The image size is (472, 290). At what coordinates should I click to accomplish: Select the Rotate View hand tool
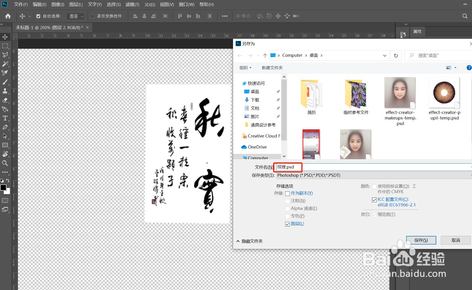[x=5, y=154]
